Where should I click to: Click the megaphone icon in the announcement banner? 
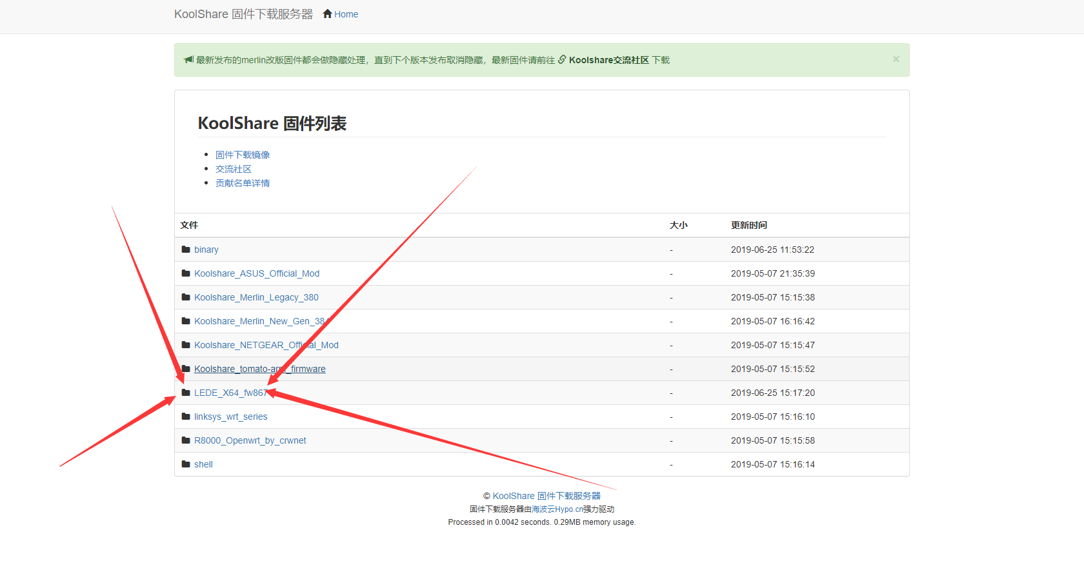coord(188,59)
